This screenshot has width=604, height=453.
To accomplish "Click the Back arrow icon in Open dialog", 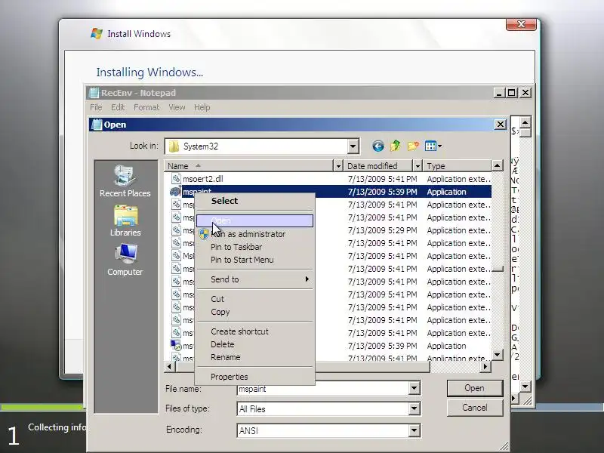I will point(378,146).
